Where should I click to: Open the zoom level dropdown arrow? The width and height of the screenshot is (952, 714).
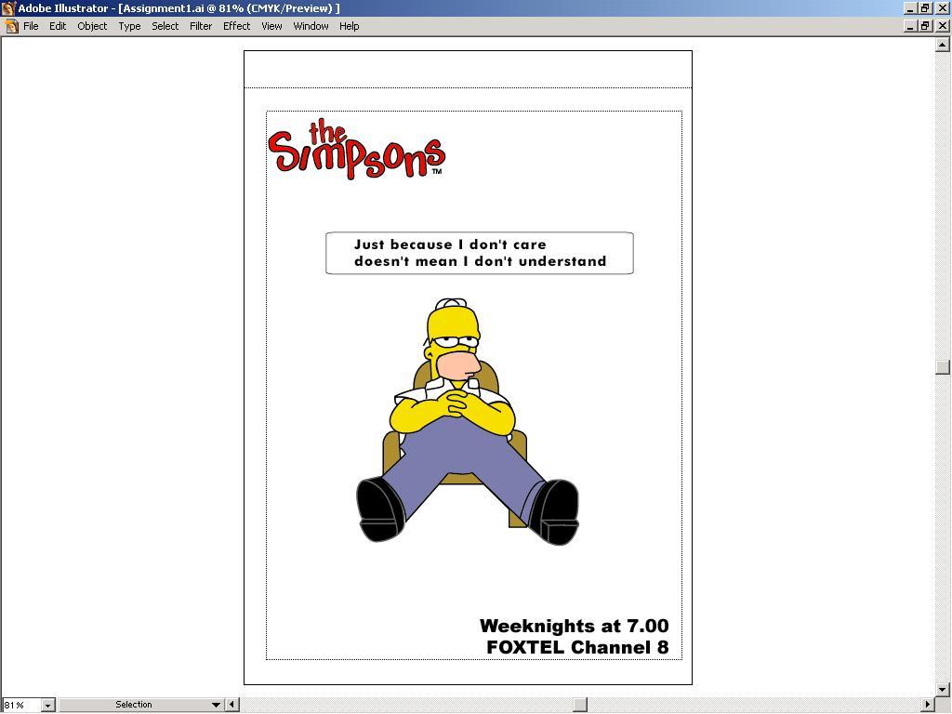click(48, 705)
